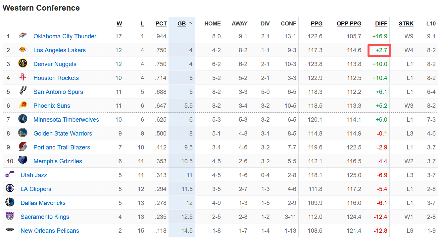Click the Oklahoma City Thunder logo

pos(23,36)
